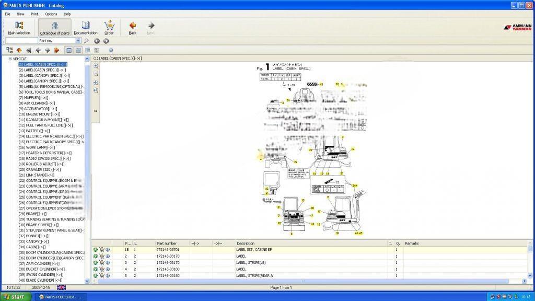The height and width of the screenshot is (301, 535).
Task: Select MUFFLER in the parts tree
Action: coord(33,98)
